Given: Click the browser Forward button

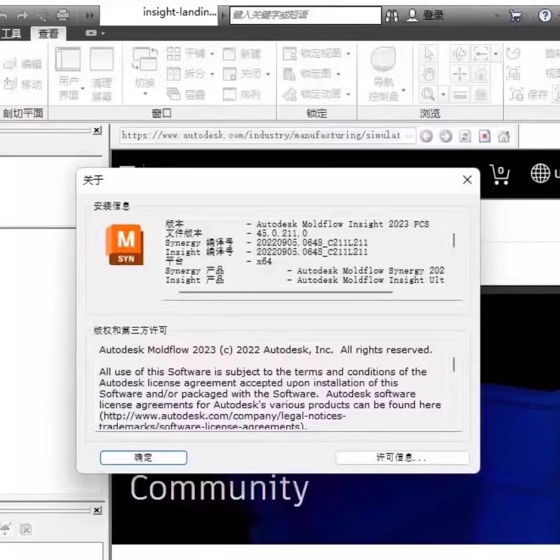Looking at the screenshot, I should click(x=445, y=137).
